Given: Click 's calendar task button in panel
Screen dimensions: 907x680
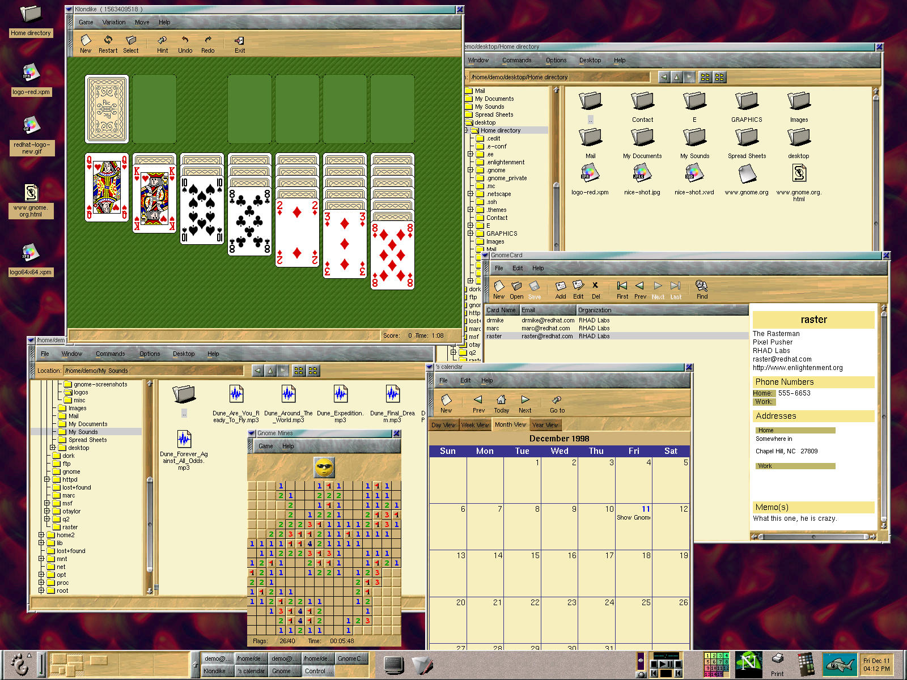Looking at the screenshot, I should (251, 671).
